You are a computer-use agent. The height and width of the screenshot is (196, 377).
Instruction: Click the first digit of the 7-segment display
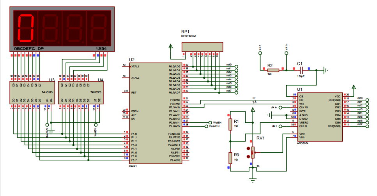tap(25, 28)
